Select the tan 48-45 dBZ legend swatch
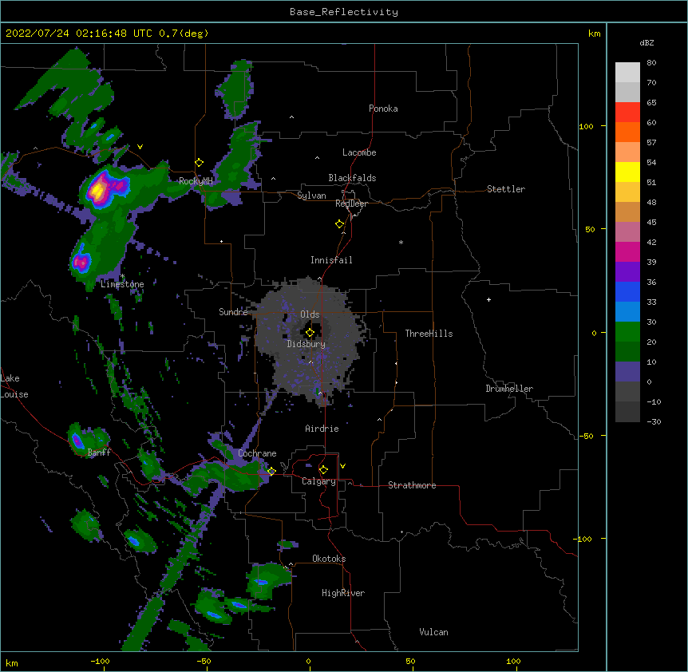 627,211
